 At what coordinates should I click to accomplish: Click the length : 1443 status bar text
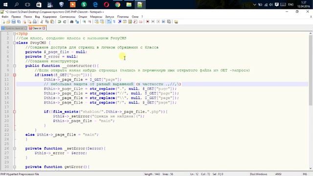[152, 174]
